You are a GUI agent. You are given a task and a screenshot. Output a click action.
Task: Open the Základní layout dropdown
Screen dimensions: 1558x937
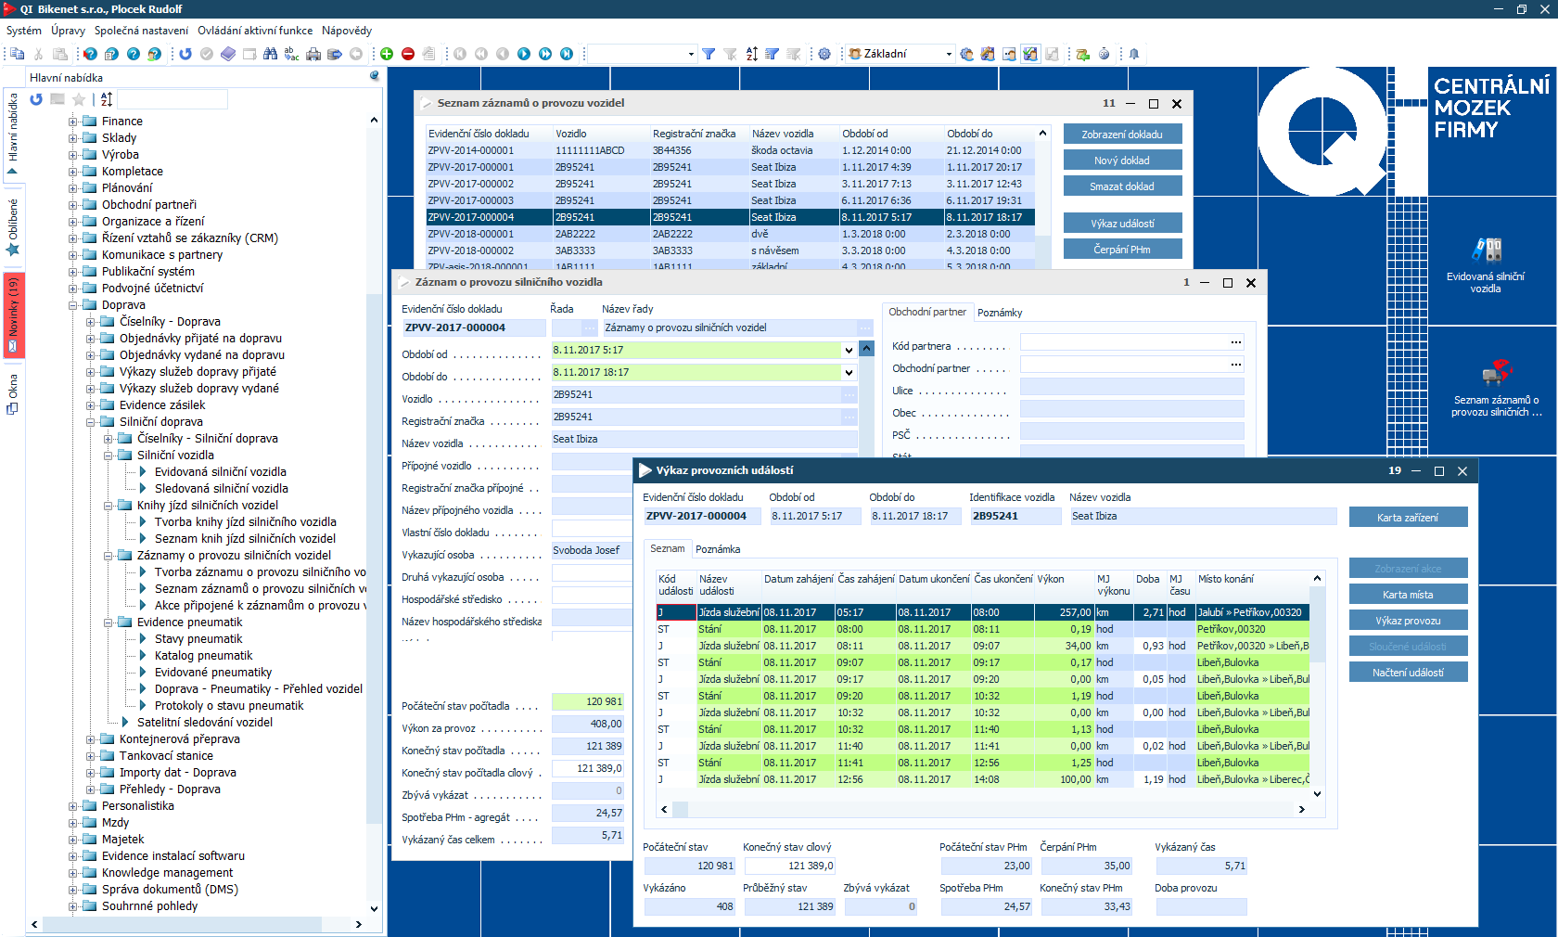point(949,54)
